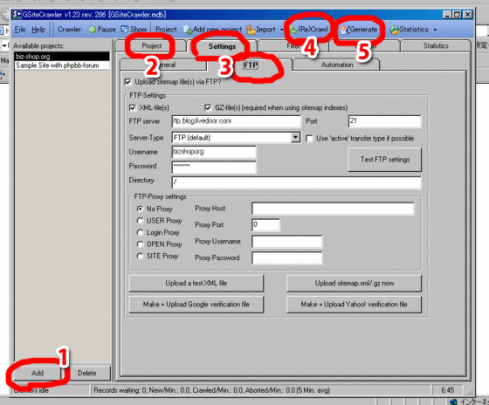The height and width of the screenshot is (405, 489).
Task: Click the internet zone globe icon
Action: click(454, 402)
